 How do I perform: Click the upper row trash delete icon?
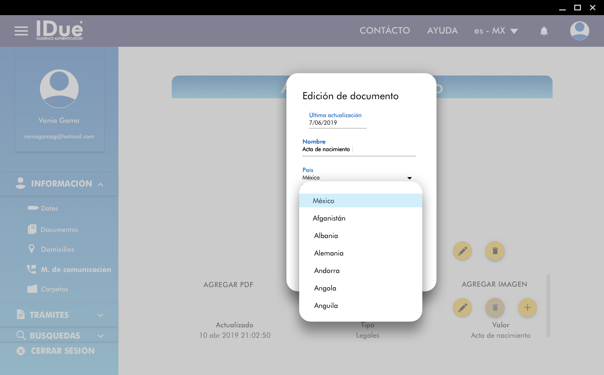(x=495, y=251)
